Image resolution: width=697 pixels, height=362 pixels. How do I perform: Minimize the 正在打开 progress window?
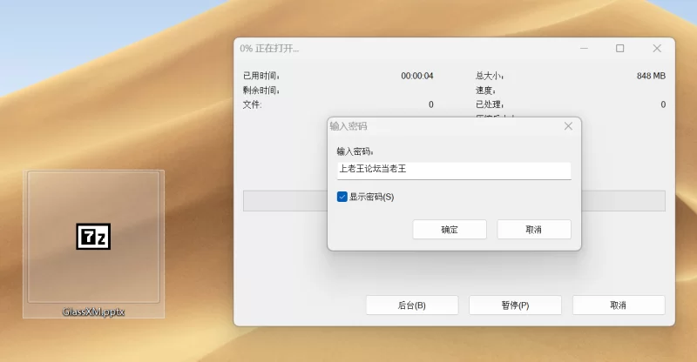[584, 49]
